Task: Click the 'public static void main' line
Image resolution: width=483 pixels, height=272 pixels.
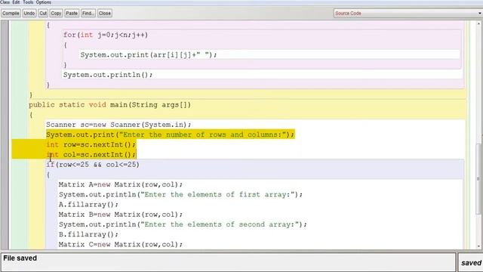Action: pyautogui.click(x=109, y=105)
